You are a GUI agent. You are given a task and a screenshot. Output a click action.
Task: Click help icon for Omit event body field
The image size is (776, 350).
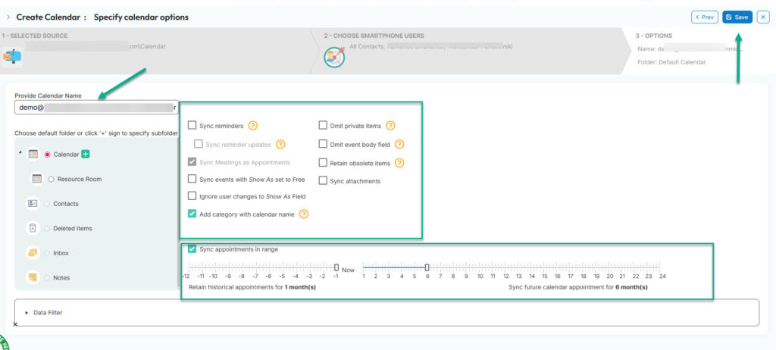click(x=399, y=144)
